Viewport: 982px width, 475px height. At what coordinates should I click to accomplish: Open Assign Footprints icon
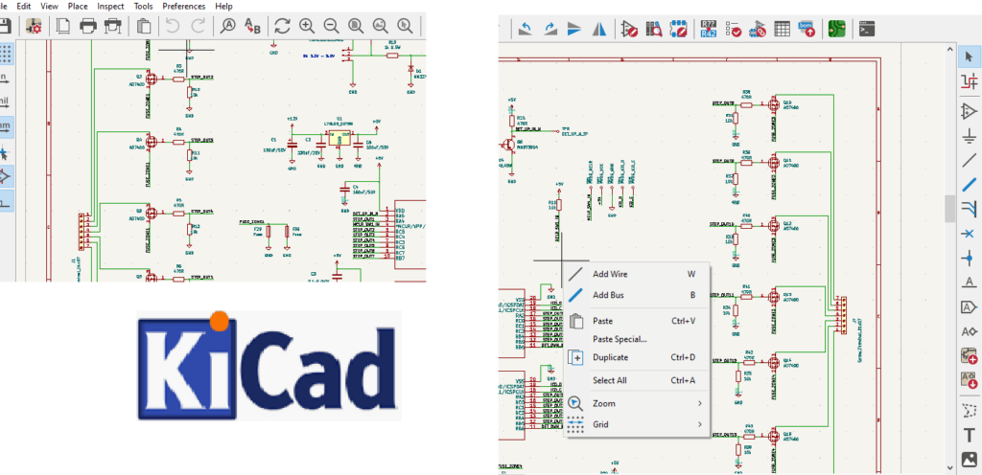758,29
